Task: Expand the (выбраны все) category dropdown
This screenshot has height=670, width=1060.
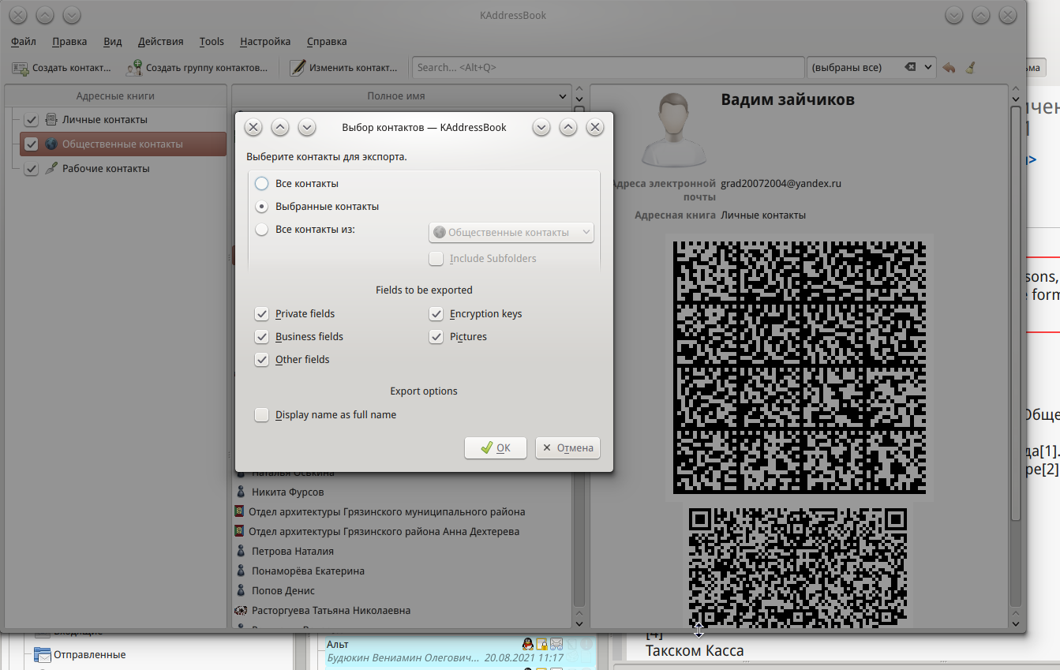Action: (928, 68)
